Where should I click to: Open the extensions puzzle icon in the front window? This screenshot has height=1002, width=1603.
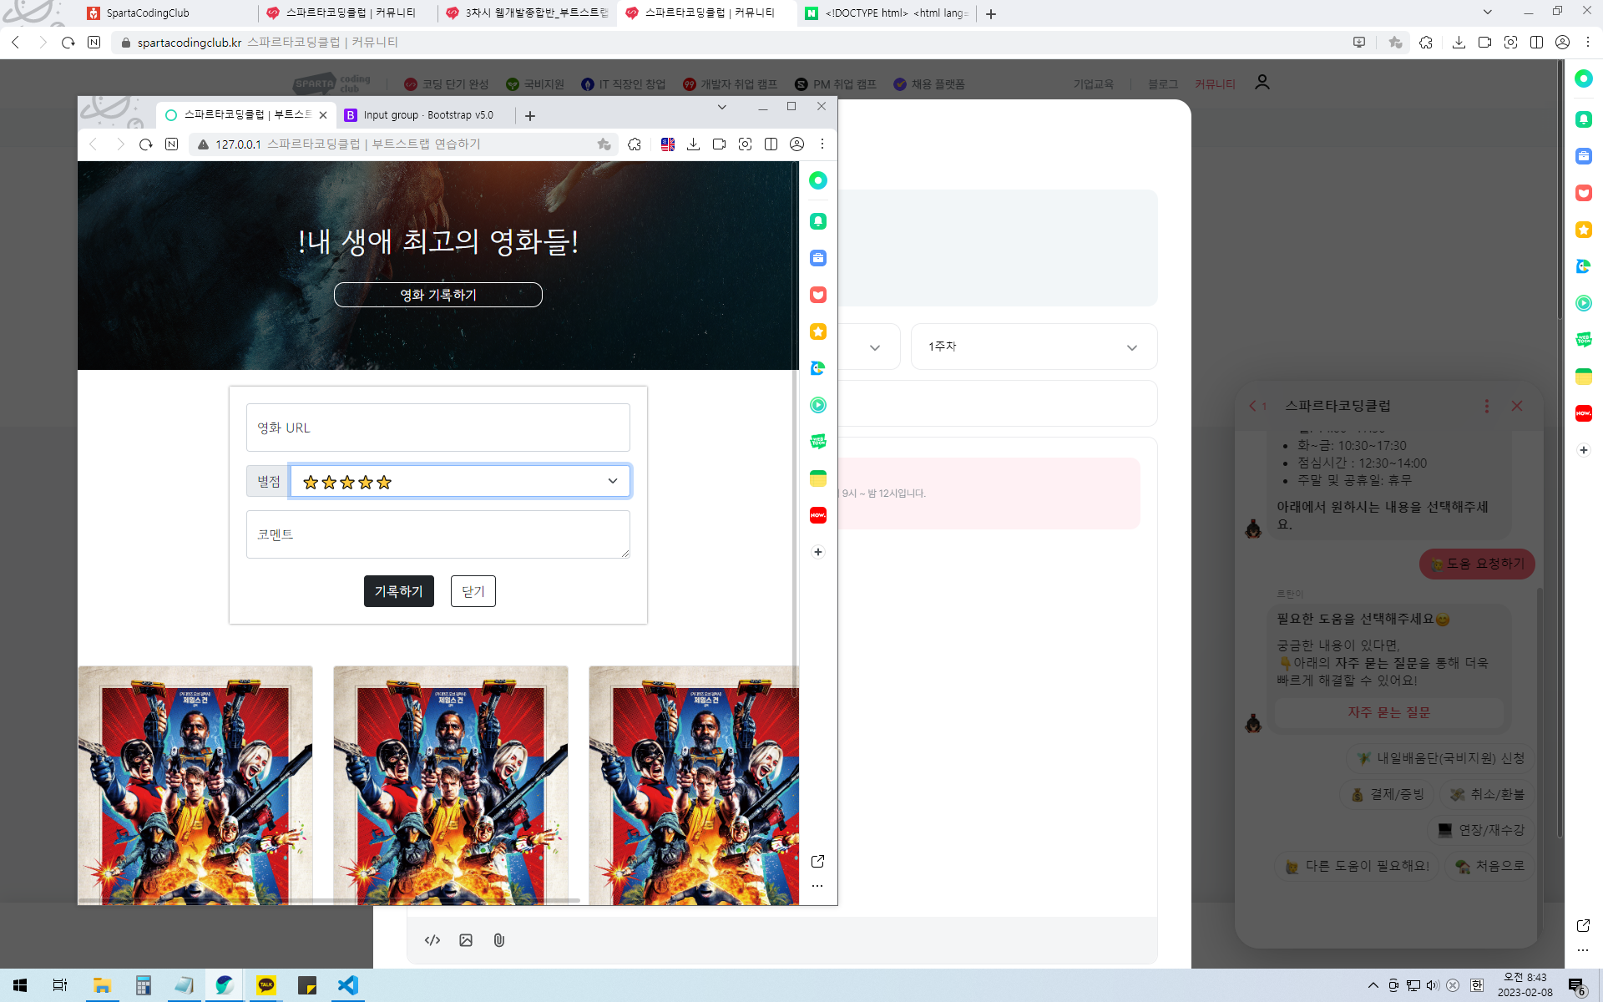pyautogui.click(x=635, y=144)
